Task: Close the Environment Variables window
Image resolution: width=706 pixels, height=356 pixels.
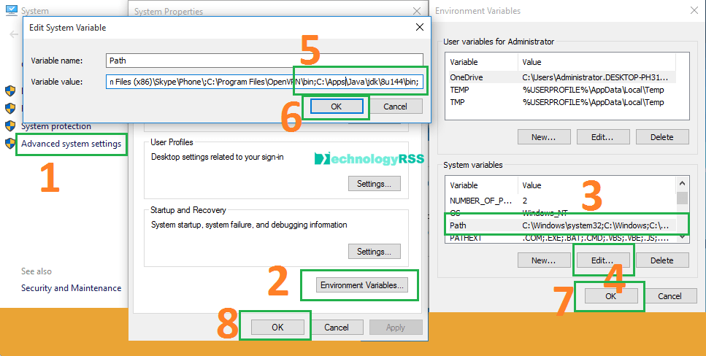Action: pyautogui.click(x=692, y=11)
